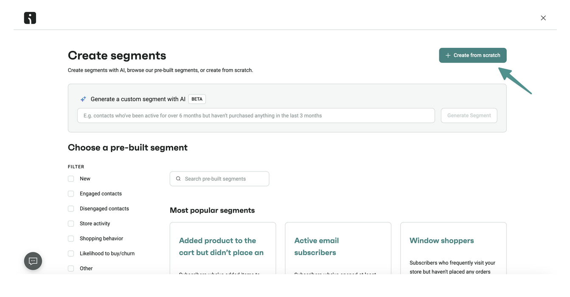Image resolution: width=570 pixels, height=297 pixels.
Task: Check the Disengaged contacts filter
Action: [x=71, y=208]
